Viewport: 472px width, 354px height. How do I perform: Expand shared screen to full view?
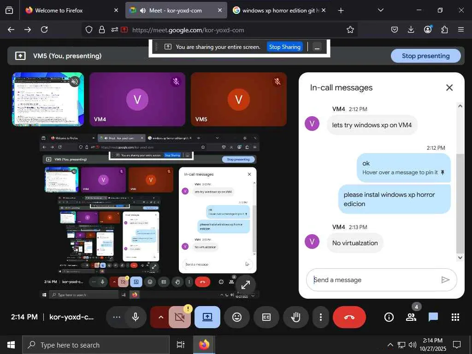coord(246,284)
